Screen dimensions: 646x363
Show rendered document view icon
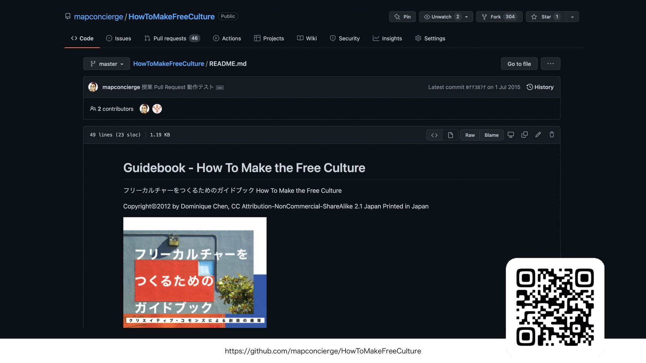click(x=450, y=135)
